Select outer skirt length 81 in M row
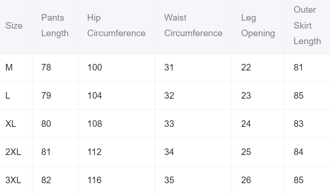 (299, 68)
